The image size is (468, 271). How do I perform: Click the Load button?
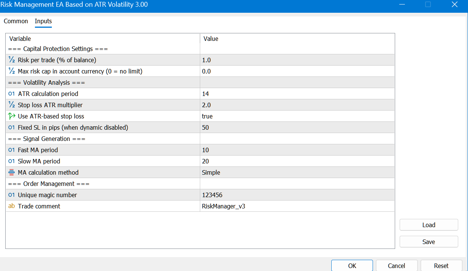click(429, 225)
